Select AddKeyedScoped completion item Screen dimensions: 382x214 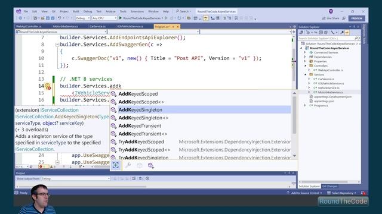coord(201,94)
